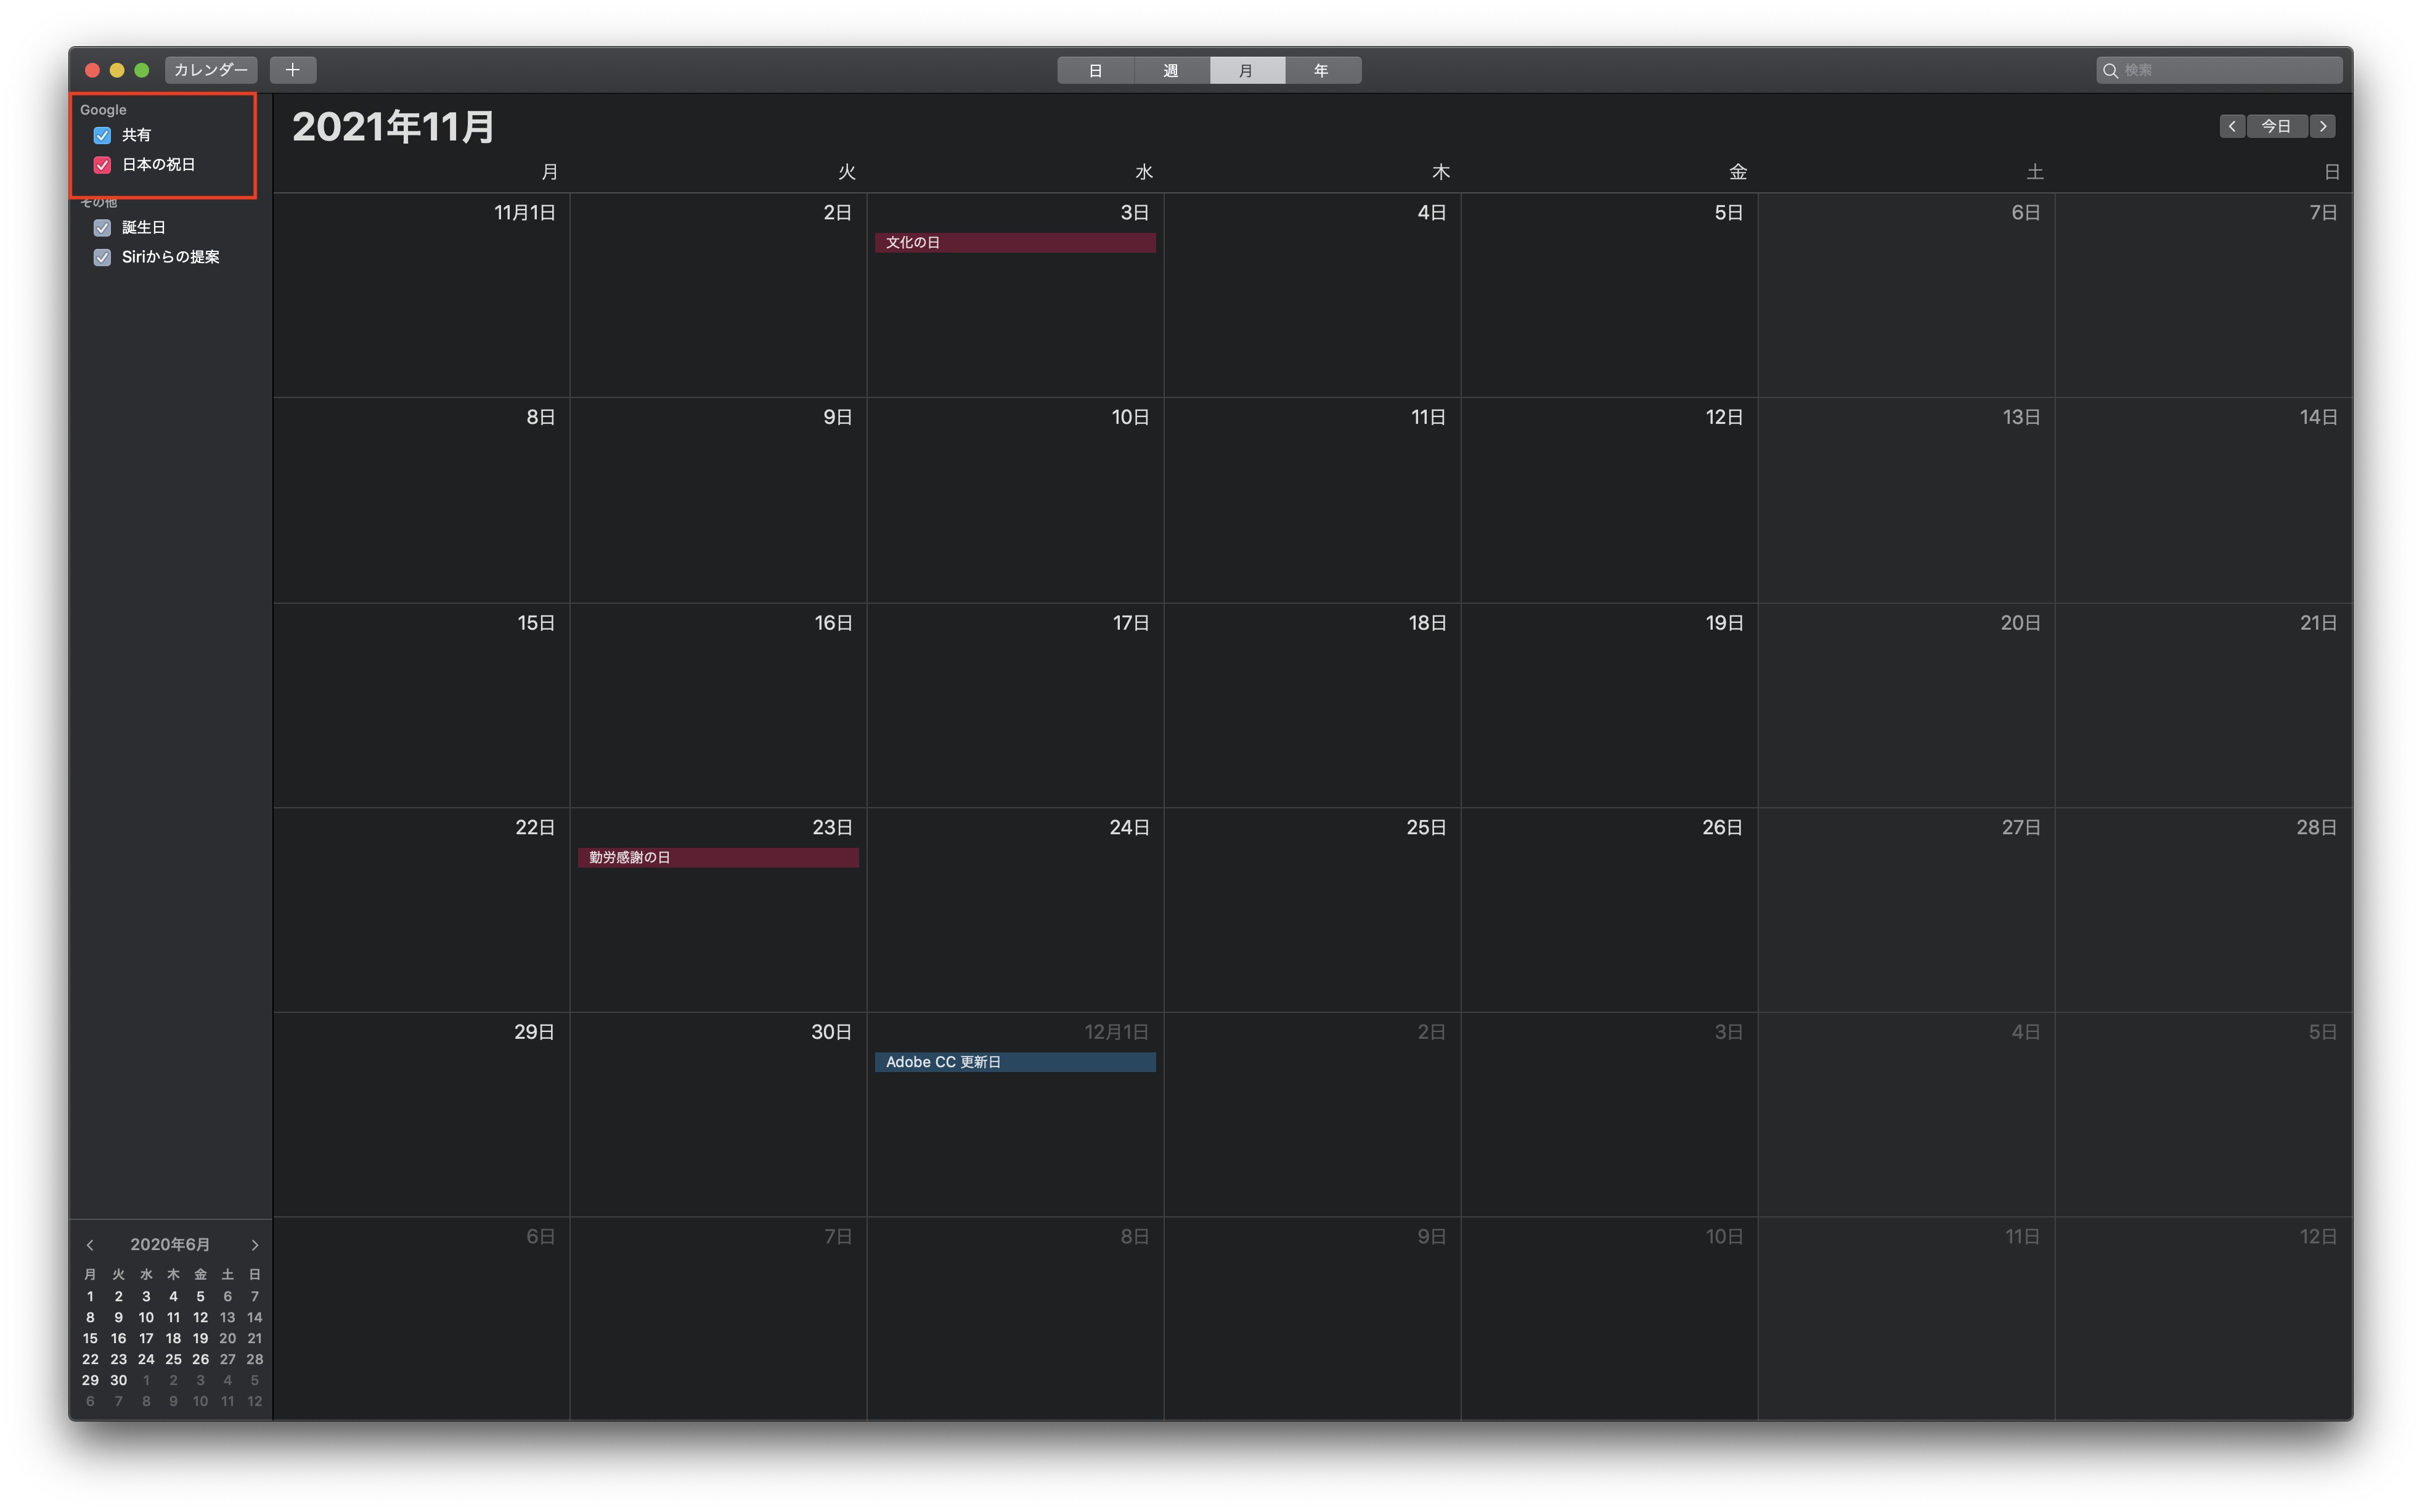Toggle Siriからの提案 checkbox
This screenshot has height=1512, width=2422.
click(102, 258)
